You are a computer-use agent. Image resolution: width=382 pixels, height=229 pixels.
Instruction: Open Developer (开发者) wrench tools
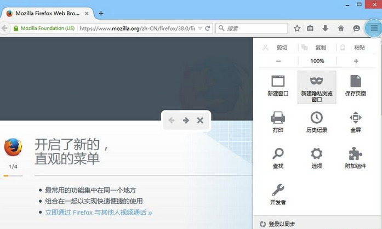click(278, 194)
